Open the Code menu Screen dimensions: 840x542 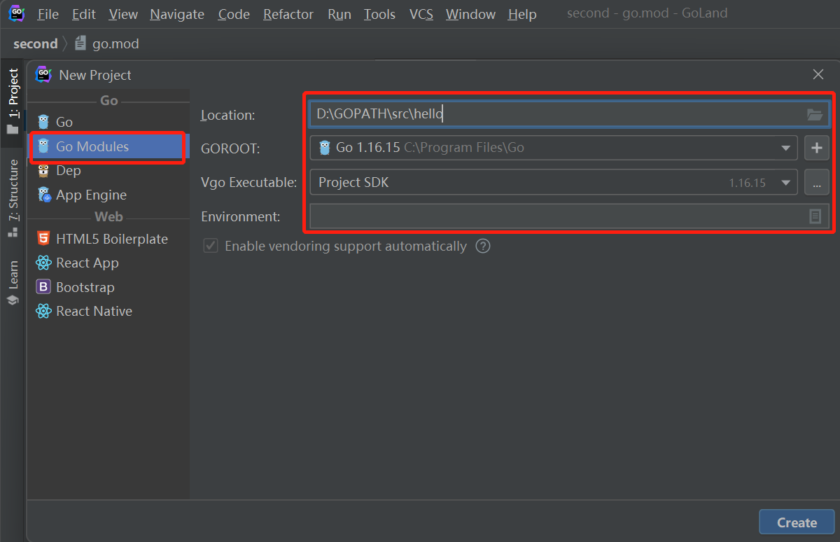pos(234,14)
